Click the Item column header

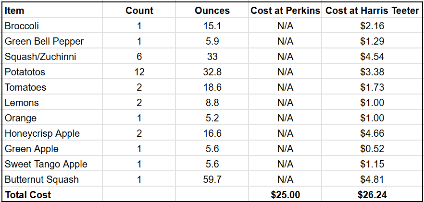coord(14,11)
